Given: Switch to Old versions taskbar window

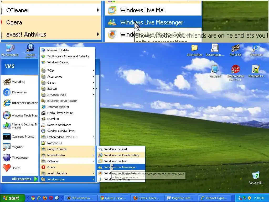Looking at the screenshot, I should (80, 198).
